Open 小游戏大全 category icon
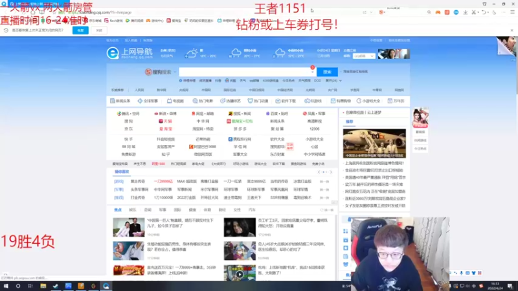Image resolution: width=518 pixels, height=291 pixels. click(x=368, y=101)
